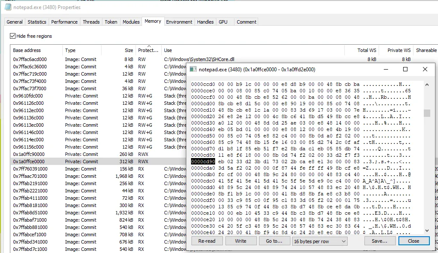Minimize the memory hex viewer window
The width and height of the screenshot is (438, 253).
385,69
